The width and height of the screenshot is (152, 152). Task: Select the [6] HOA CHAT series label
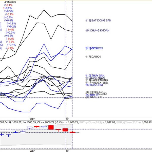[94, 85]
